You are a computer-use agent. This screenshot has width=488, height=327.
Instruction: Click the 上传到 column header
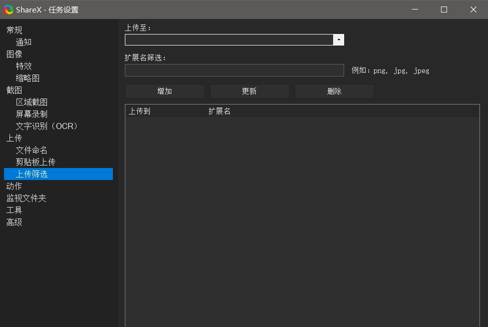click(x=165, y=111)
